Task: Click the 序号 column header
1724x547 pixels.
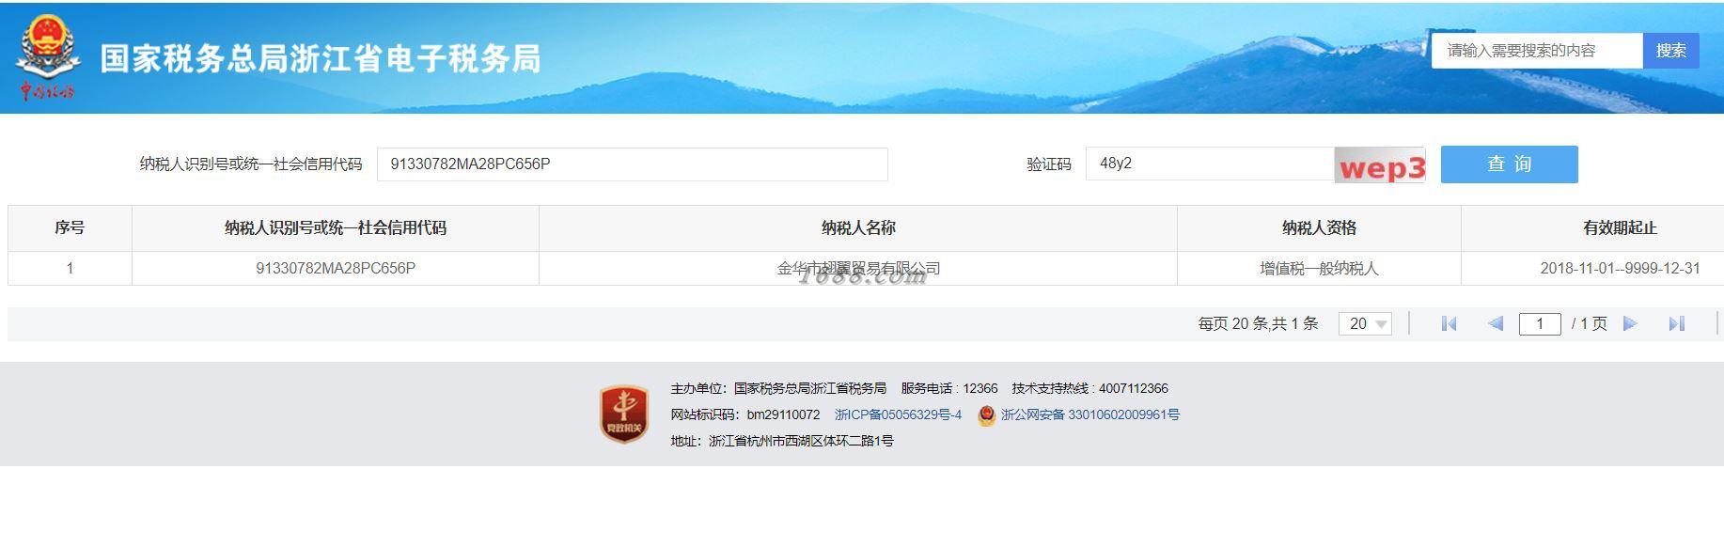Action: pyautogui.click(x=70, y=228)
